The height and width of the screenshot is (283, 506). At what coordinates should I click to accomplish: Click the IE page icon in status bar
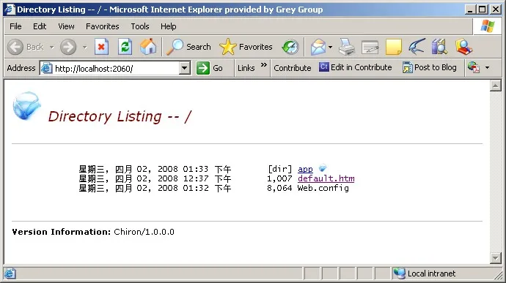[x=10, y=273]
